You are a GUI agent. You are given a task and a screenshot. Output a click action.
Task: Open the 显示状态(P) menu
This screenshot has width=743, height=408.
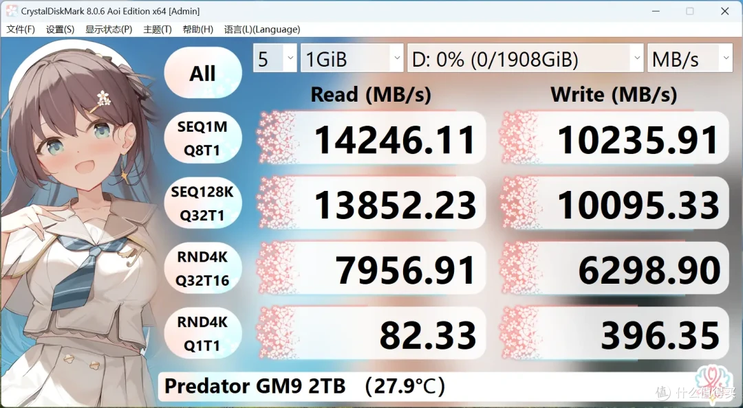[109, 30]
